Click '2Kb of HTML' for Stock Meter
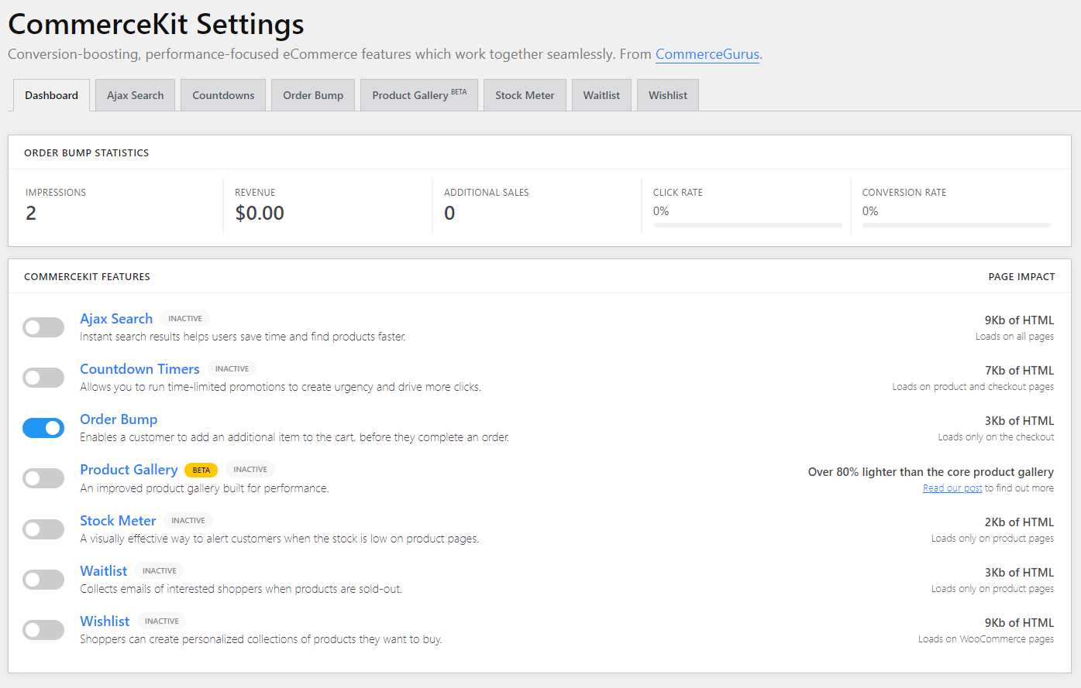1081x688 pixels. [x=1019, y=522]
